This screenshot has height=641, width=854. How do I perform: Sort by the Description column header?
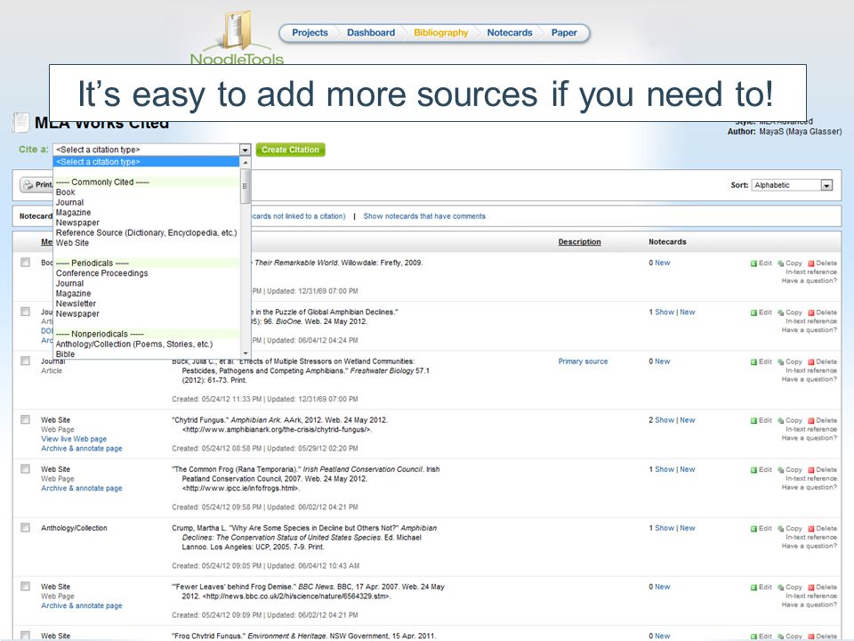pos(579,241)
